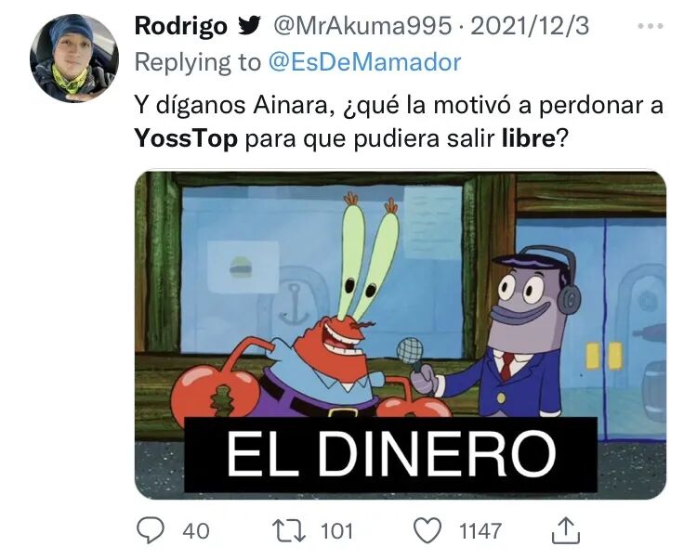Like the tweet with heart icon

427,531
